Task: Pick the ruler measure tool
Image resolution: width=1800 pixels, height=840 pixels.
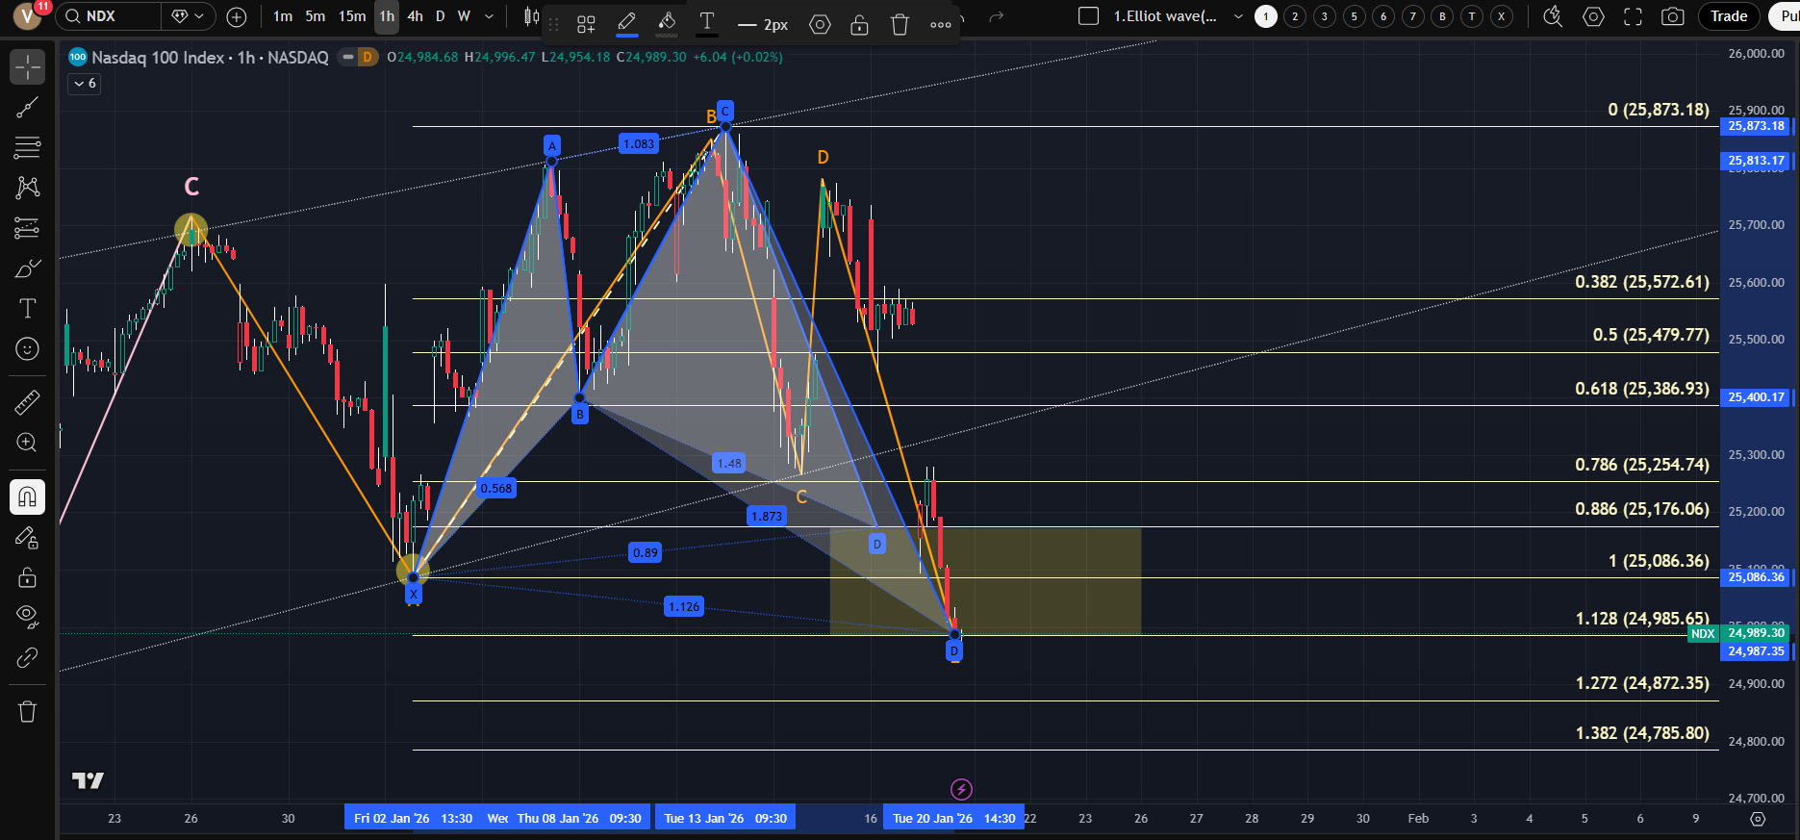Action: click(x=27, y=402)
